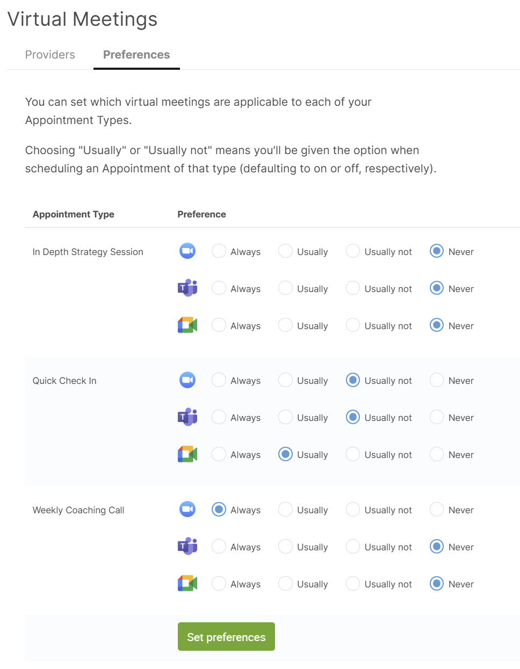Screen dimensions: 520x669
Task: Click the Microsoft Teams icon for Quick Check In
Action: pos(187,417)
